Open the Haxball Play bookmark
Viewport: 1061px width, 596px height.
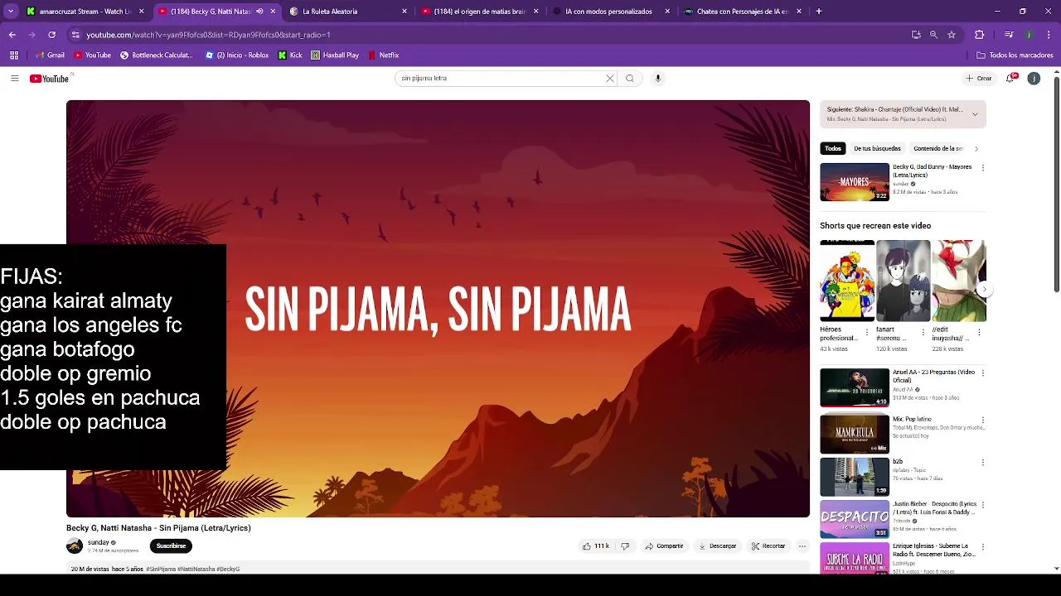coord(335,55)
